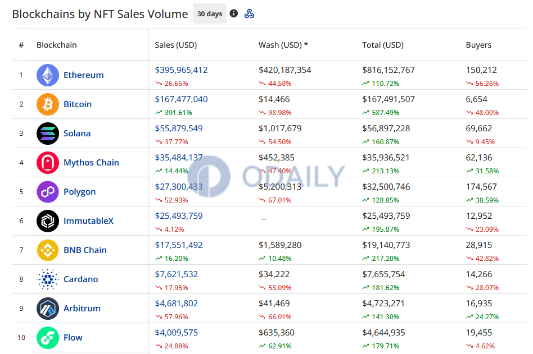Sort by the Wash (USD) column header

point(283,45)
